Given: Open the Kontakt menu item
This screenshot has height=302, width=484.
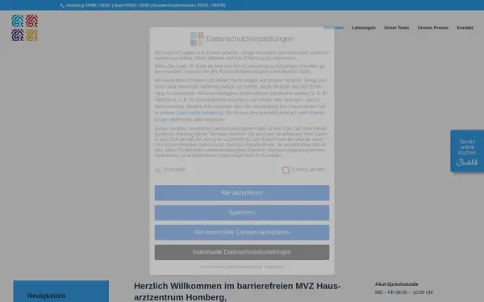Looking at the screenshot, I should [x=465, y=27].
